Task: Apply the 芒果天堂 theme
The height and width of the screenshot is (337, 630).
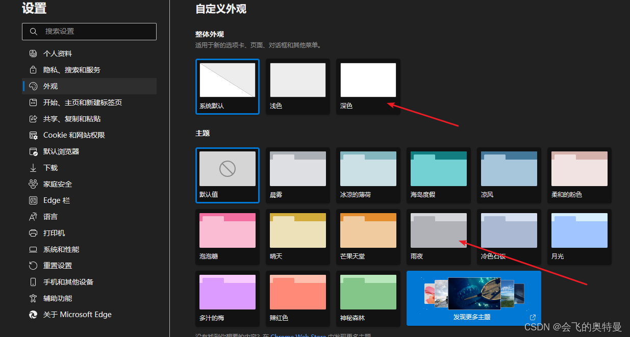Action: (x=368, y=237)
